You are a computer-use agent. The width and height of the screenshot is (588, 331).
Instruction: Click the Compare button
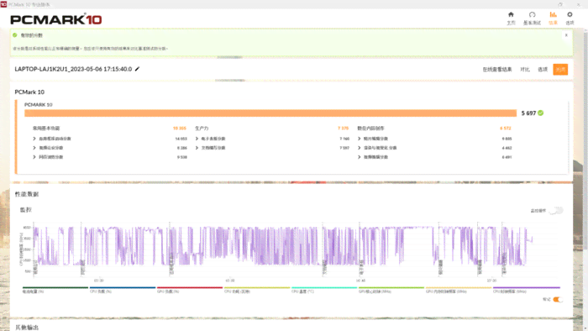[x=525, y=70]
